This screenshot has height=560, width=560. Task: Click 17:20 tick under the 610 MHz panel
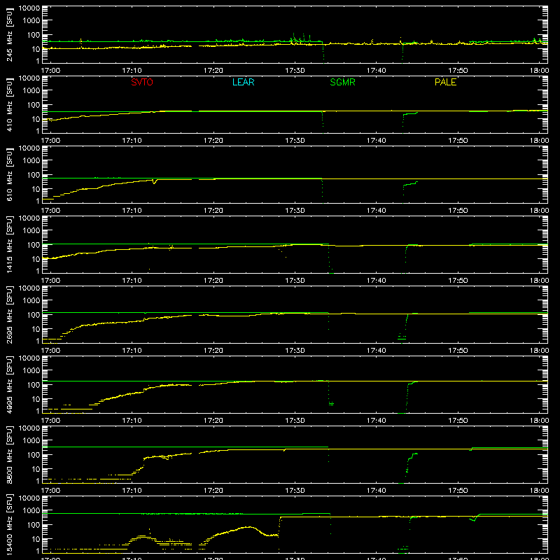point(213,211)
